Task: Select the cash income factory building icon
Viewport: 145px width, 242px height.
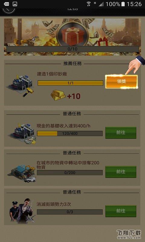Action: point(22,134)
